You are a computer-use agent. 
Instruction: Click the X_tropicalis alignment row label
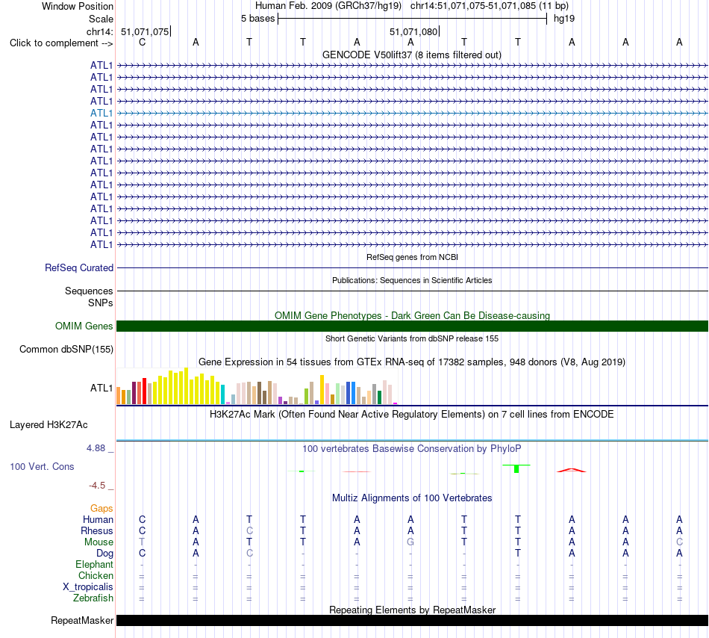88,587
